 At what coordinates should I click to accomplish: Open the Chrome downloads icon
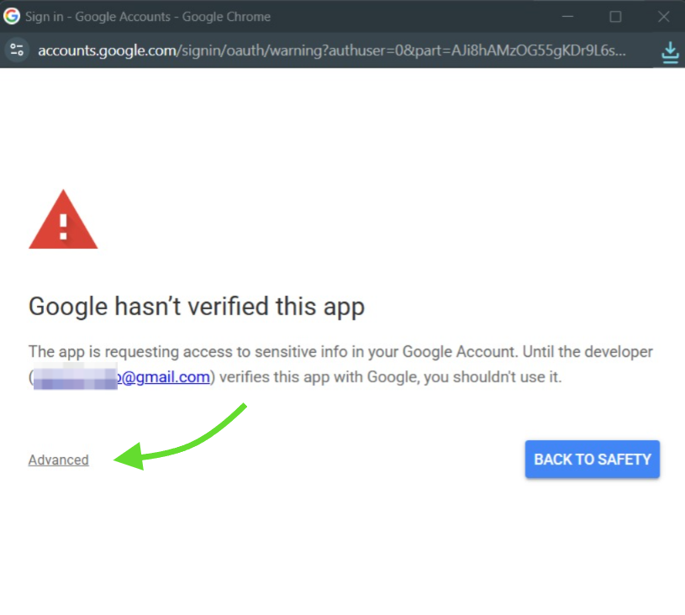[670, 52]
